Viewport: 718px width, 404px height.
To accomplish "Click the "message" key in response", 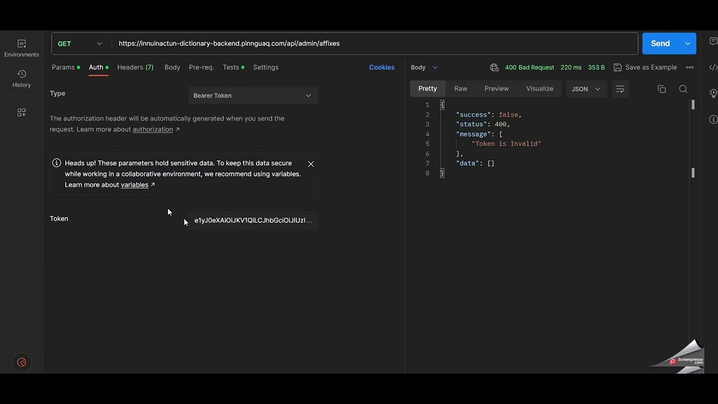I will click(473, 134).
